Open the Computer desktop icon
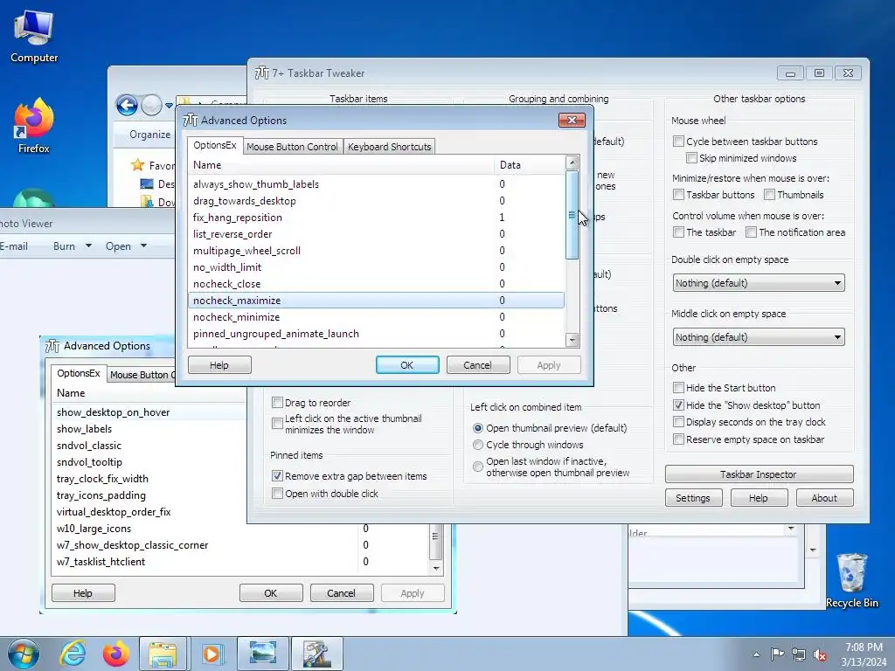 coord(34,37)
